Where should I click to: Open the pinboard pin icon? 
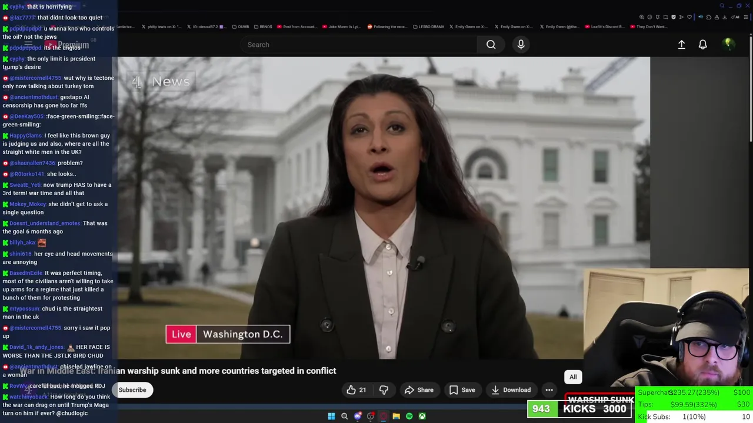click(658, 17)
